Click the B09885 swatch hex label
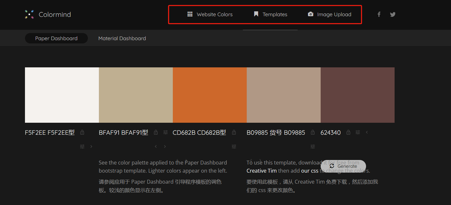Viewport: 451px width, 205px height. pos(276,132)
